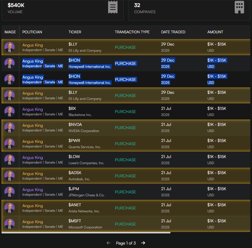
Task: Go to previous page arrow
Action: (x=109, y=243)
